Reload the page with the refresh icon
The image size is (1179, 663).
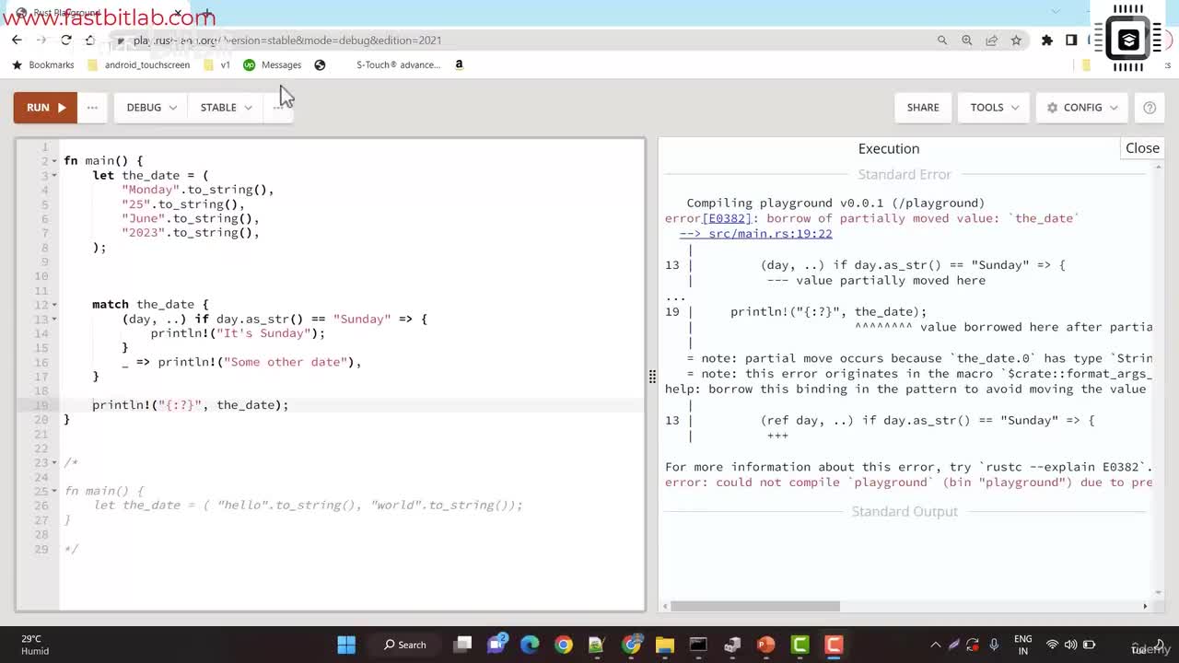[66, 40]
